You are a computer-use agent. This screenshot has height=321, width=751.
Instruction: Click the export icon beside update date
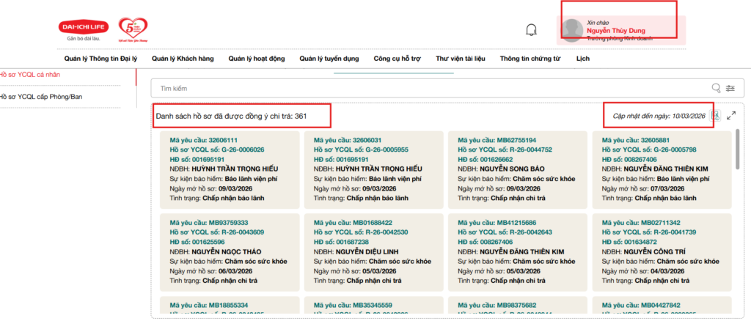point(716,116)
